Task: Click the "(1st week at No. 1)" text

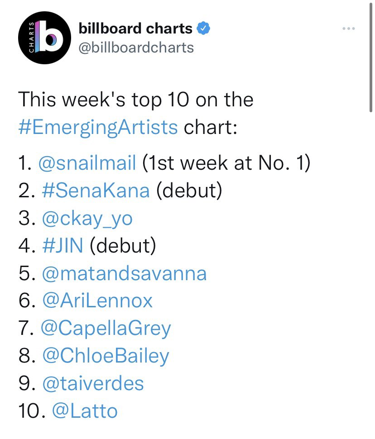Action: 226,163
